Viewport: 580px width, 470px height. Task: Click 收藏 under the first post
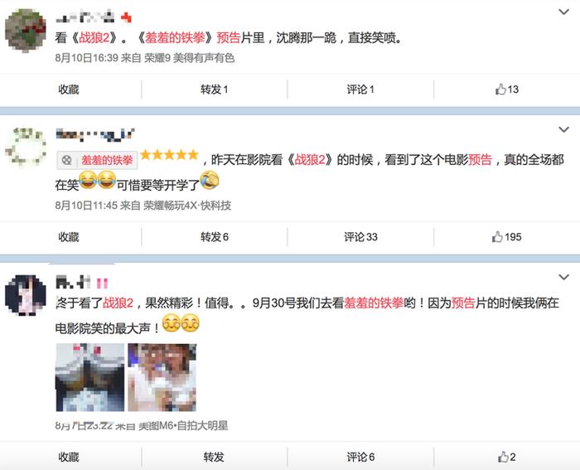coord(69,90)
